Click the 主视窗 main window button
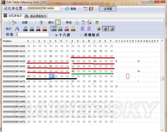Screen dimensions: 167x132 pos(108,9)
